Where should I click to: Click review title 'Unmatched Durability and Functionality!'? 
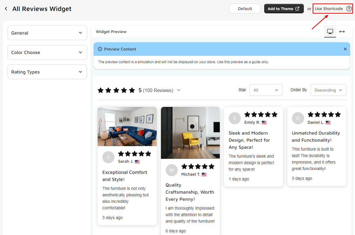click(x=316, y=136)
